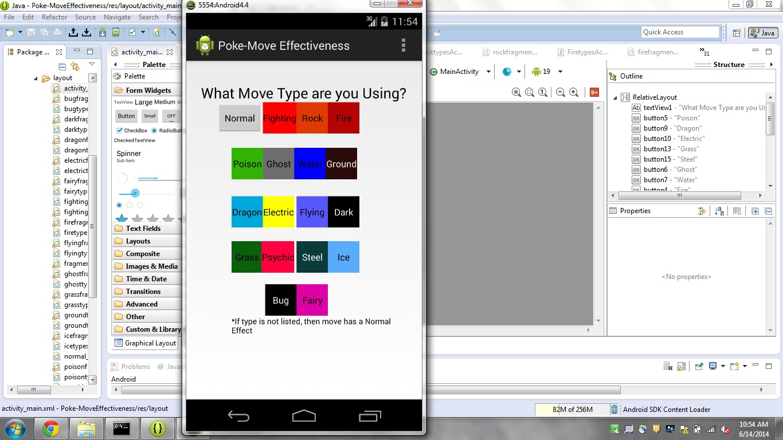Click the Android SDK Manager toolbar icon
This screenshot has width=783, height=440.
(x=104, y=32)
